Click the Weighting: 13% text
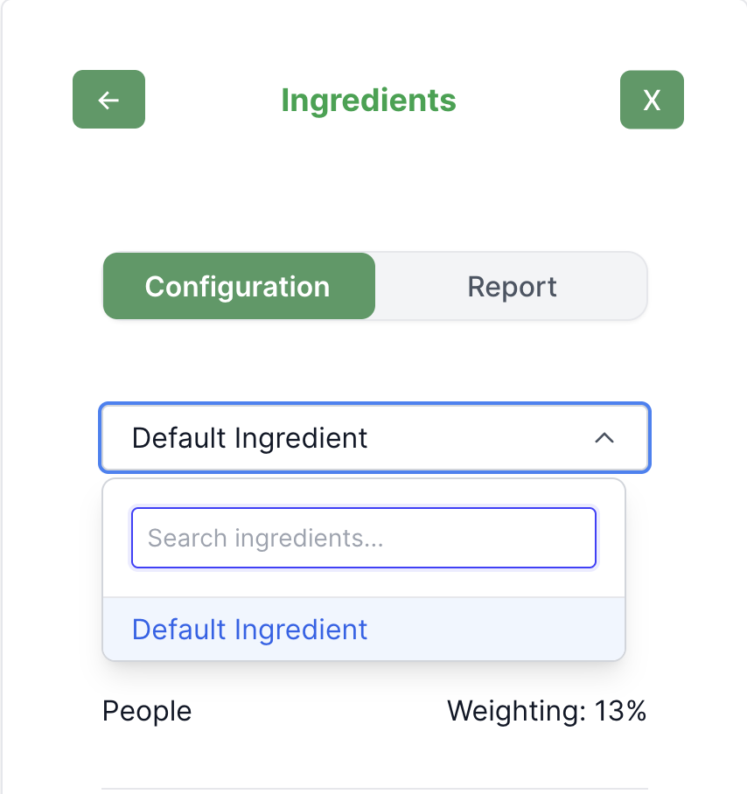 coord(547,711)
